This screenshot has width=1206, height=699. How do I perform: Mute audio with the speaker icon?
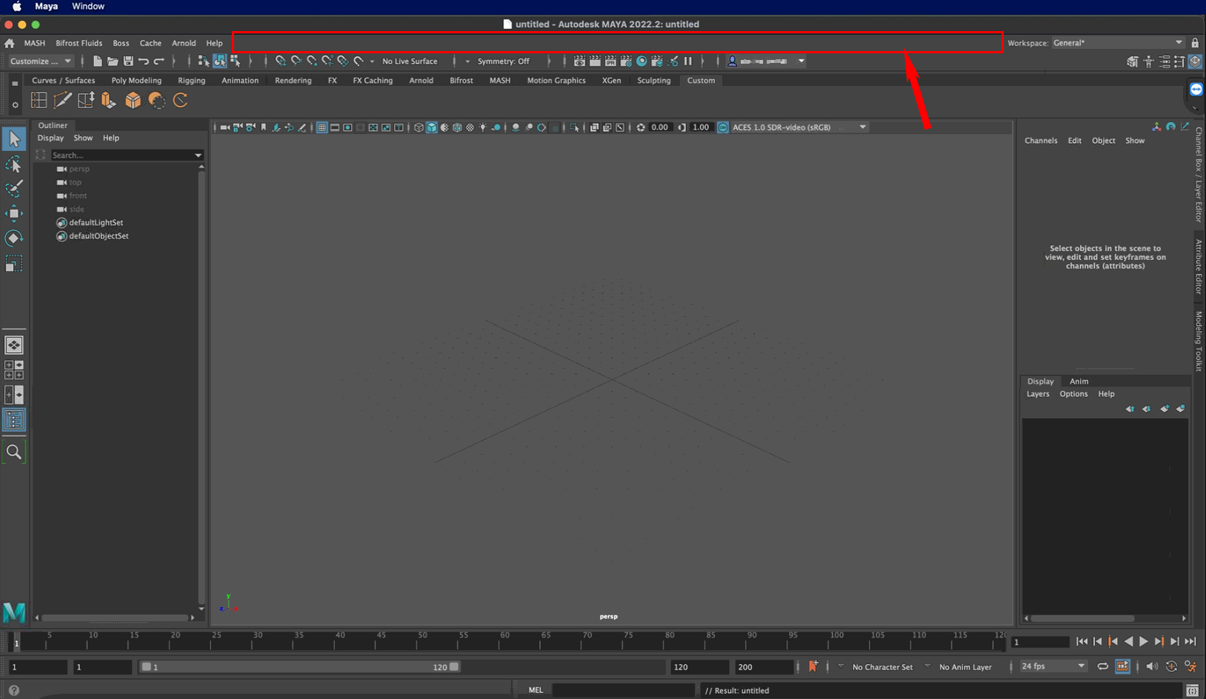[1152, 666]
